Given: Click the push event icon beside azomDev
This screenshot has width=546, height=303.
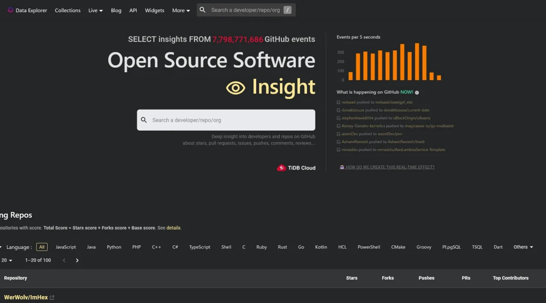Looking at the screenshot, I should [338, 134].
